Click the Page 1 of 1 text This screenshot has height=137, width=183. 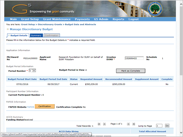tap(116, 124)
